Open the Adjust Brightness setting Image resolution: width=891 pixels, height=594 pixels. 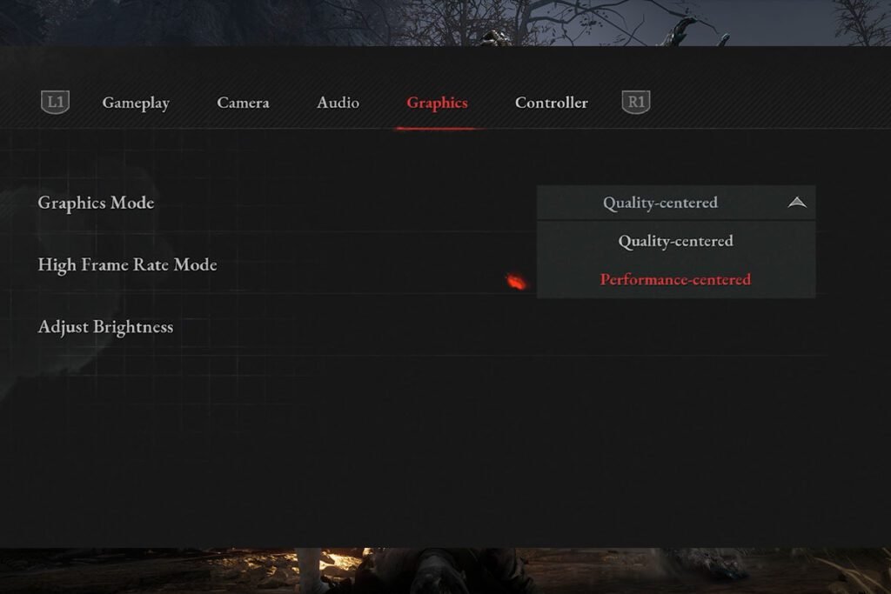[x=105, y=327]
